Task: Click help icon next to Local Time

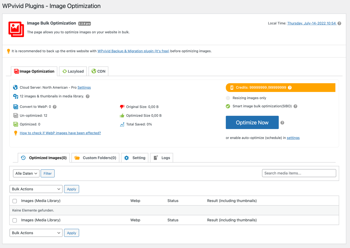Action: [339, 23]
